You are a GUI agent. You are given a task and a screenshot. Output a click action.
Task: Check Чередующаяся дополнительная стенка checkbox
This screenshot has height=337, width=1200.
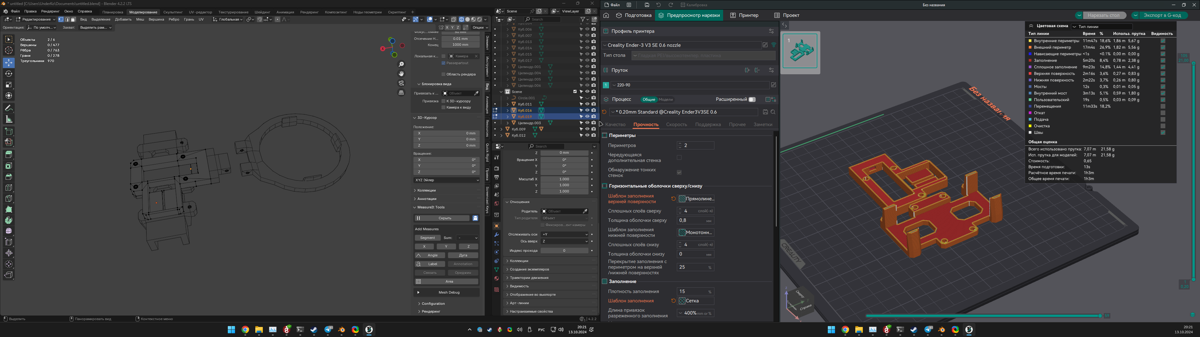pyautogui.click(x=679, y=158)
